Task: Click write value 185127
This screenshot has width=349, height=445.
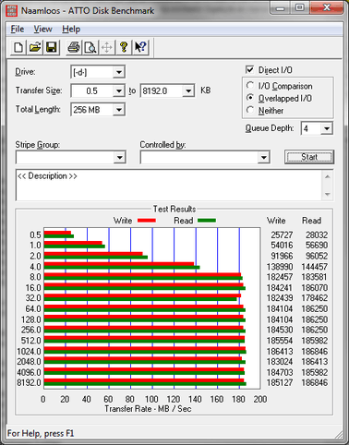Action: click(280, 382)
